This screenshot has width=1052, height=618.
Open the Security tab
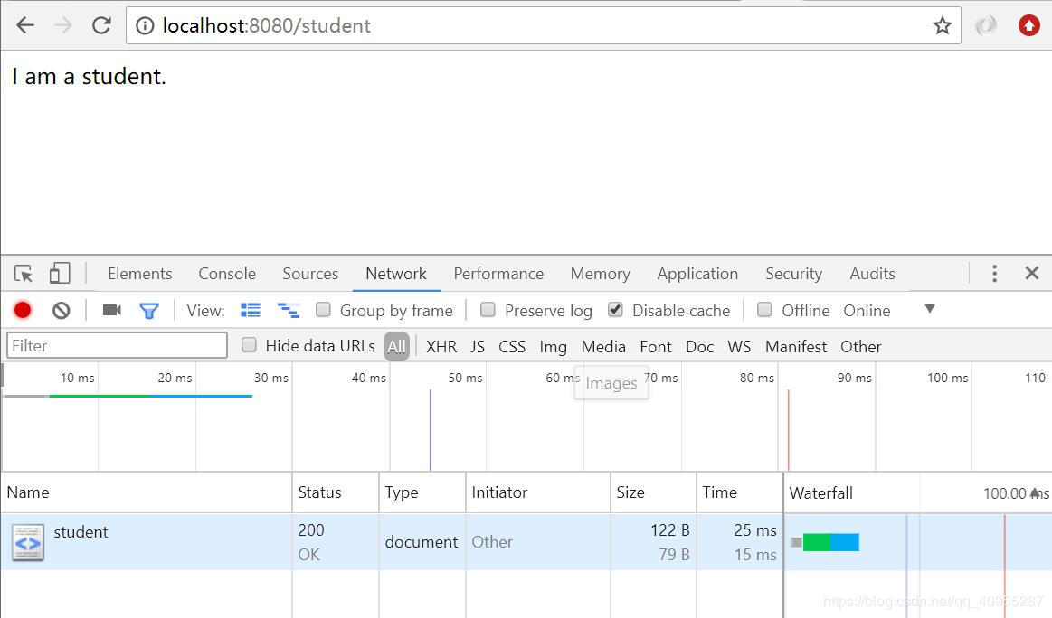[x=793, y=274]
